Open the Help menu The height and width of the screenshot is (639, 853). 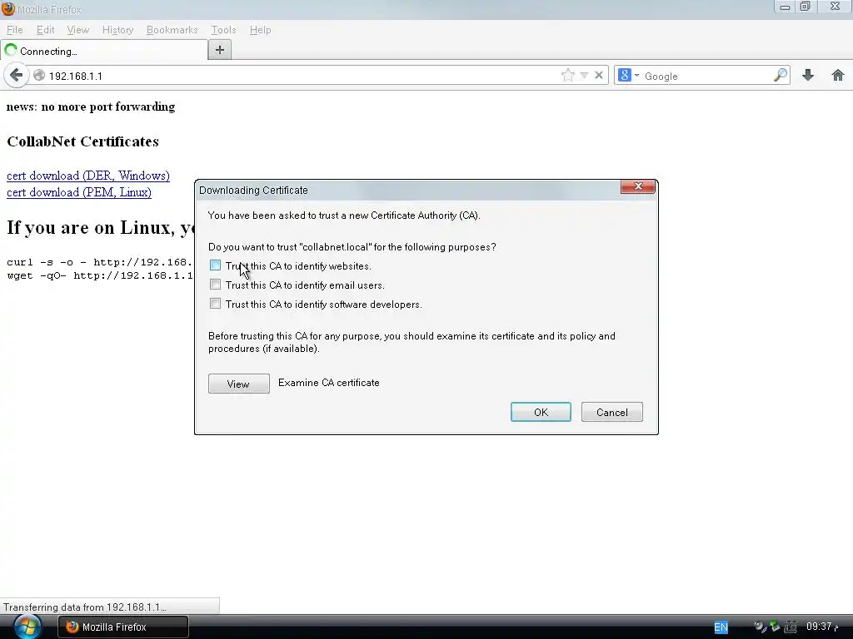260,30
